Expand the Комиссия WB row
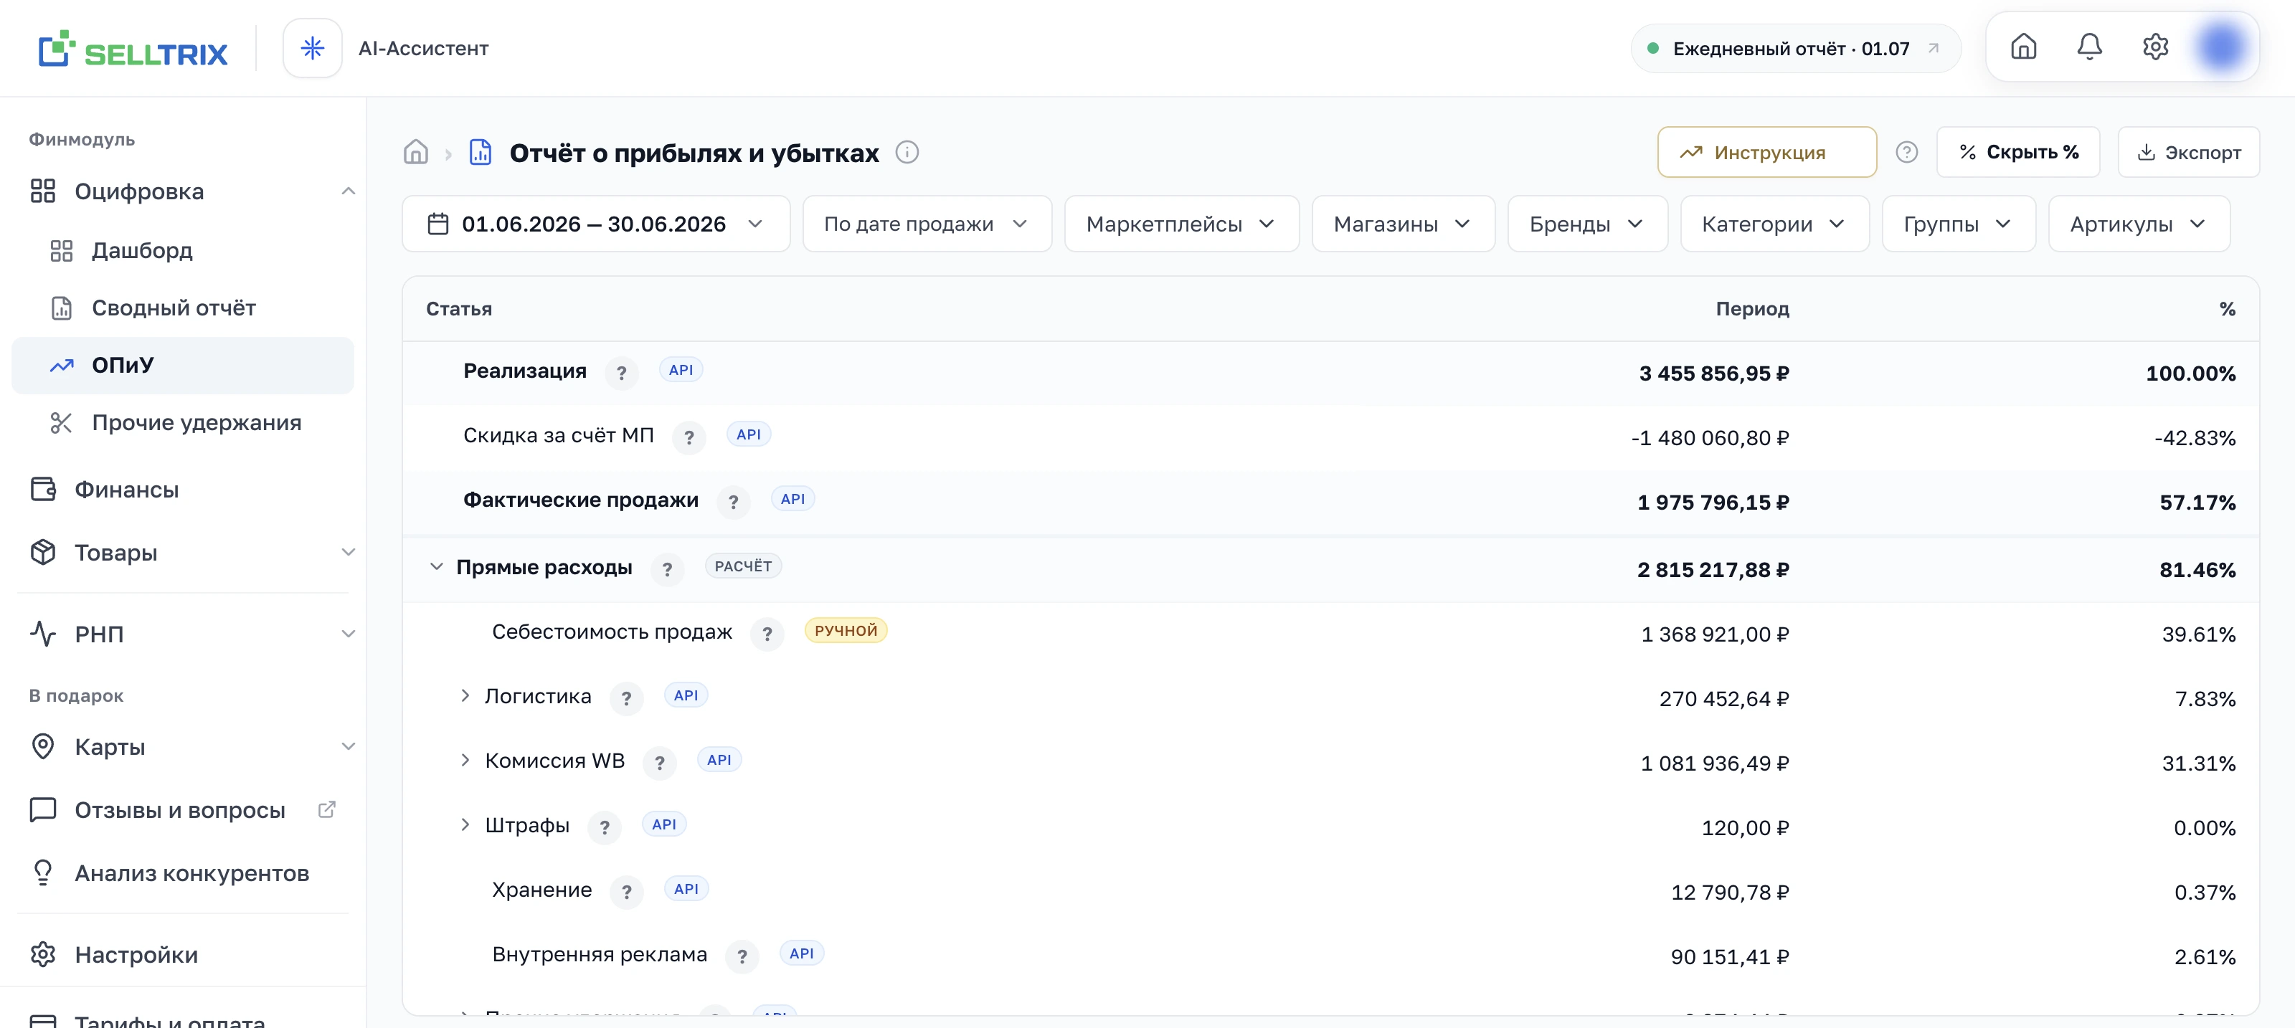This screenshot has width=2295, height=1028. click(465, 760)
